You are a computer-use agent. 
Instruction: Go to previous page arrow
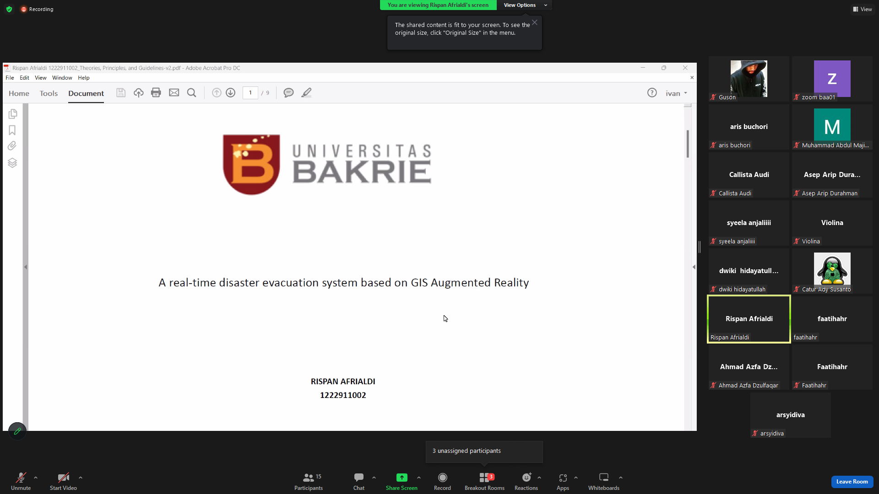tap(217, 93)
